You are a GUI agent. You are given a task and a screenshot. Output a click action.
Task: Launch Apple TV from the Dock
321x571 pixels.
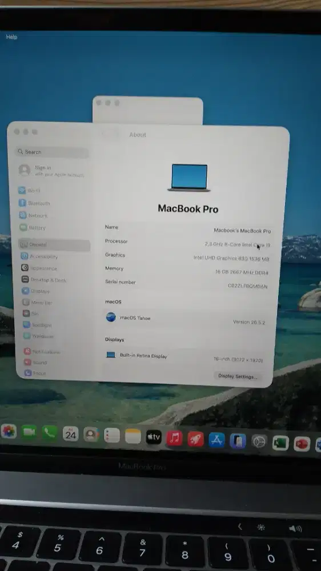pyautogui.click(x=154, y=437)
